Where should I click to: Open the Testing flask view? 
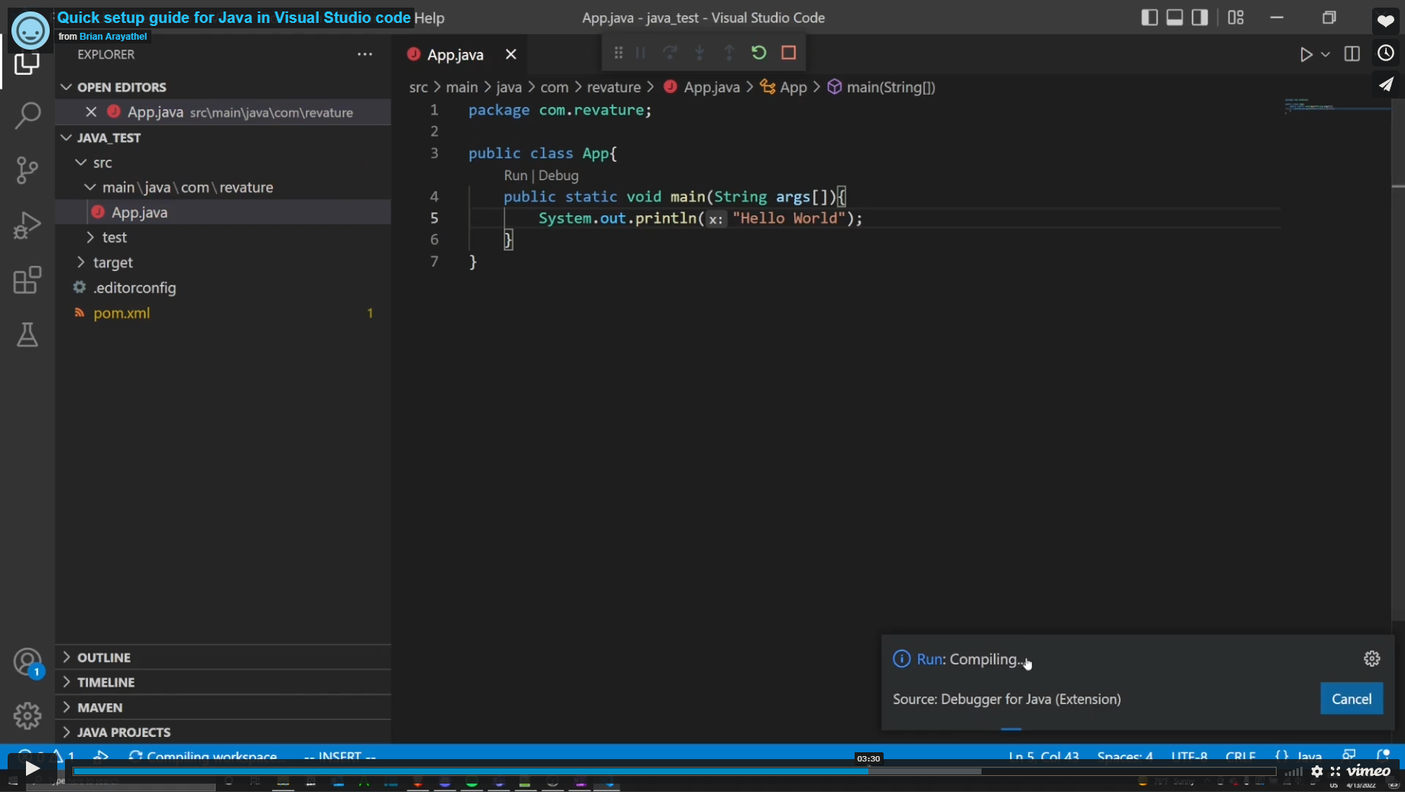28,335
